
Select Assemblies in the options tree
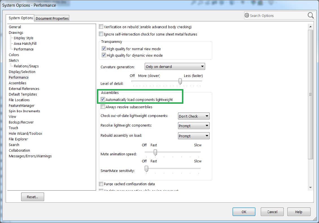tap(18, 83)
